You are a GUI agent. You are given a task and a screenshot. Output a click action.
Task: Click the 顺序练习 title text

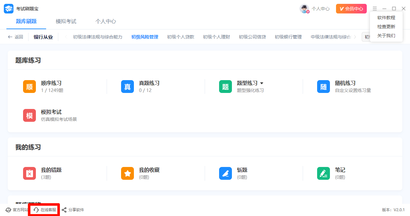click(x=51, y=83)
